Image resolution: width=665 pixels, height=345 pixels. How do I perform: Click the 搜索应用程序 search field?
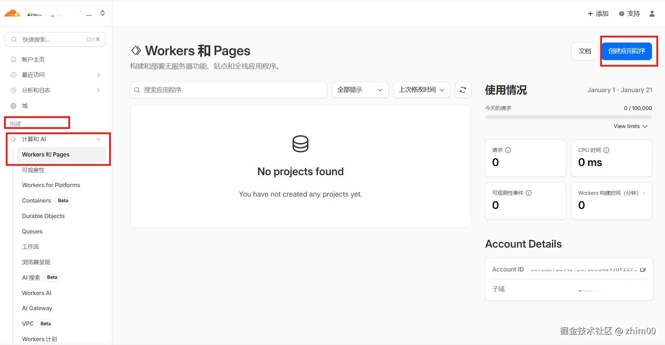[228, 90]
